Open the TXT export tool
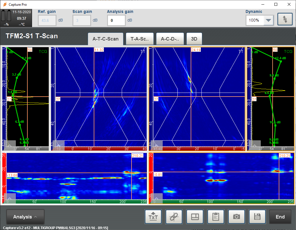Screen dimensions: 296x230 pos(153,216)
